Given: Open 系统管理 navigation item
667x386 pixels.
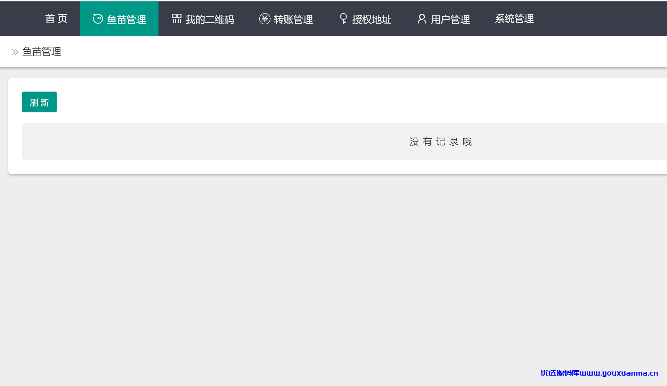Looking at the screenshot, I should 514,19.
